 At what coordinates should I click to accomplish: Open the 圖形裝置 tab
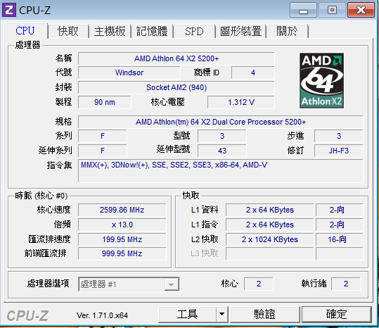coord(240,31)
